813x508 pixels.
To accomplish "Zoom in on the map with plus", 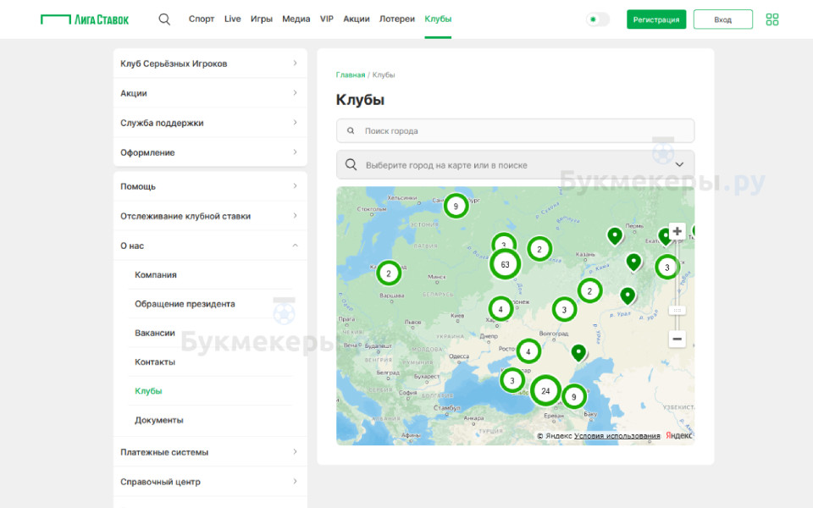I will coord(677,231).
